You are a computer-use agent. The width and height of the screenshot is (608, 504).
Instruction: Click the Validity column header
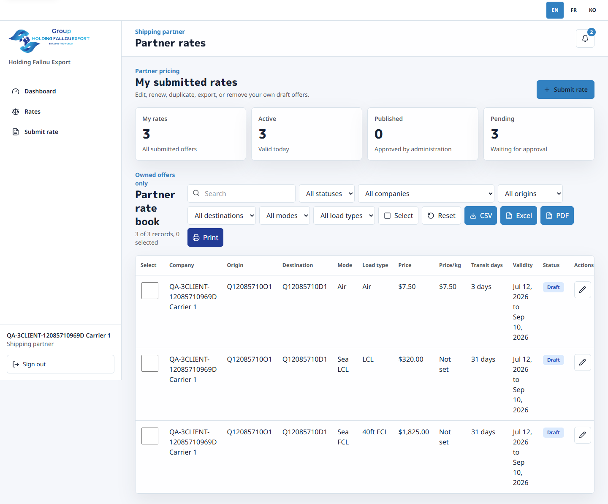click(x=523, y=265)
